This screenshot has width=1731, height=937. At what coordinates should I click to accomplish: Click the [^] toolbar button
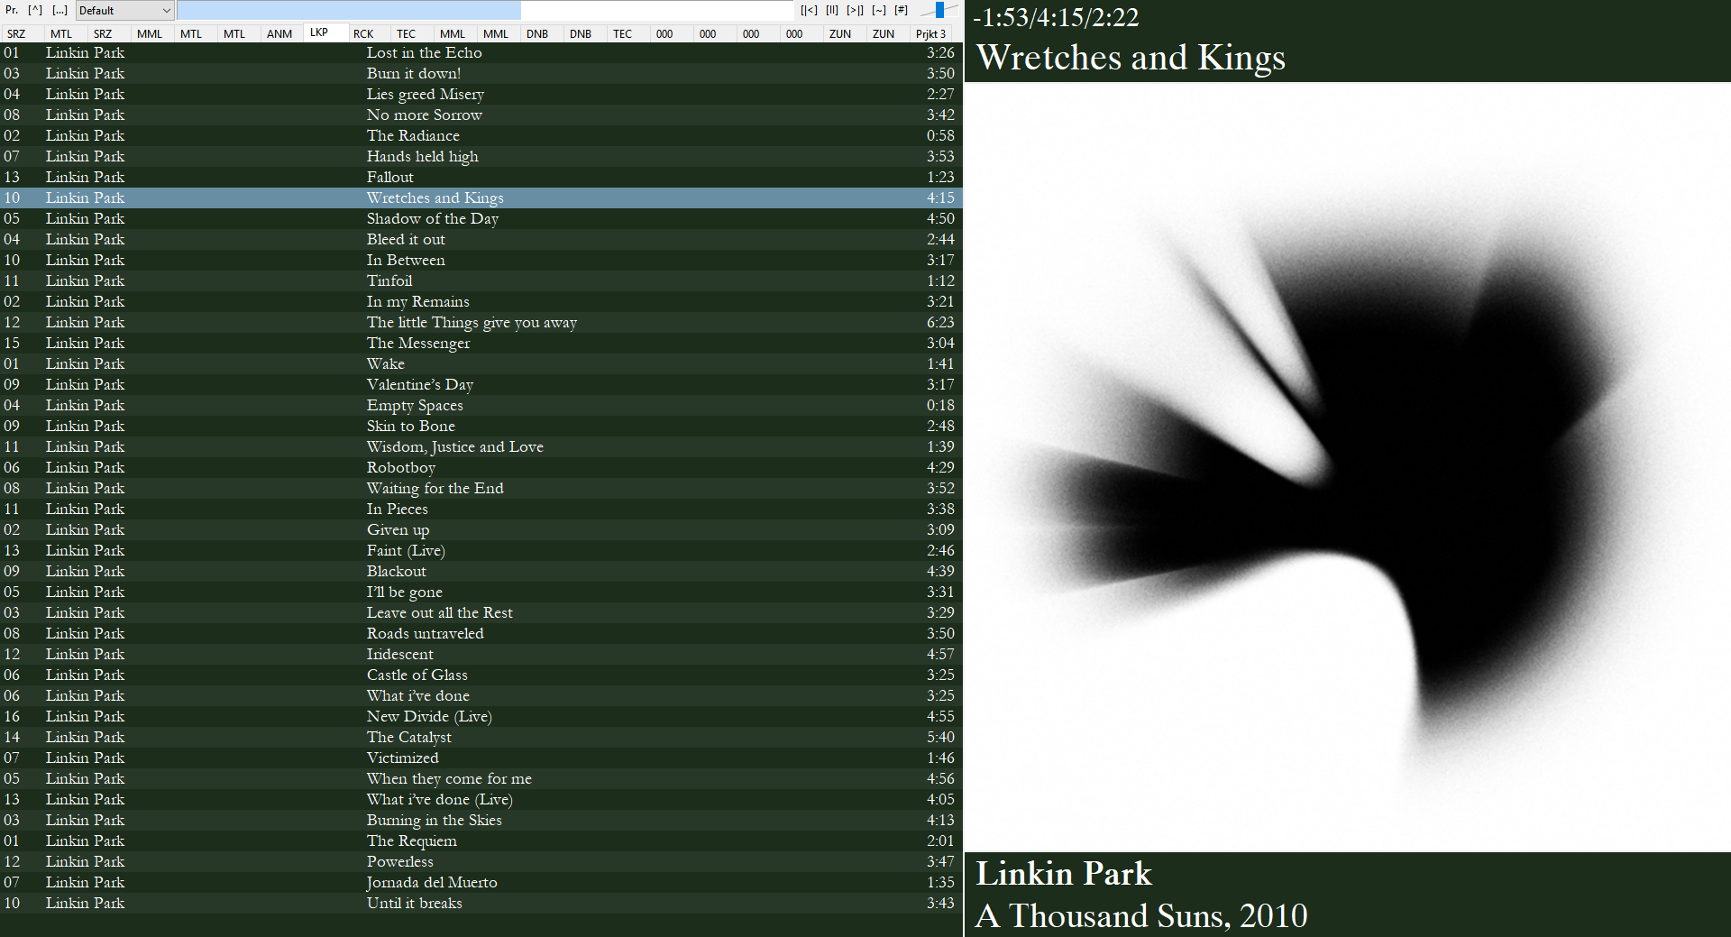(x=35, y=10)
